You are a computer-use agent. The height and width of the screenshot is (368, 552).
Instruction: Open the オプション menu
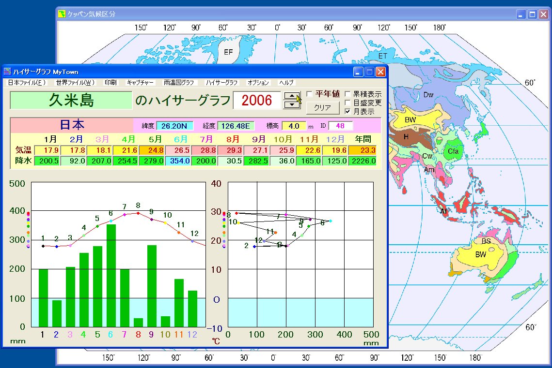pos(258,83)
